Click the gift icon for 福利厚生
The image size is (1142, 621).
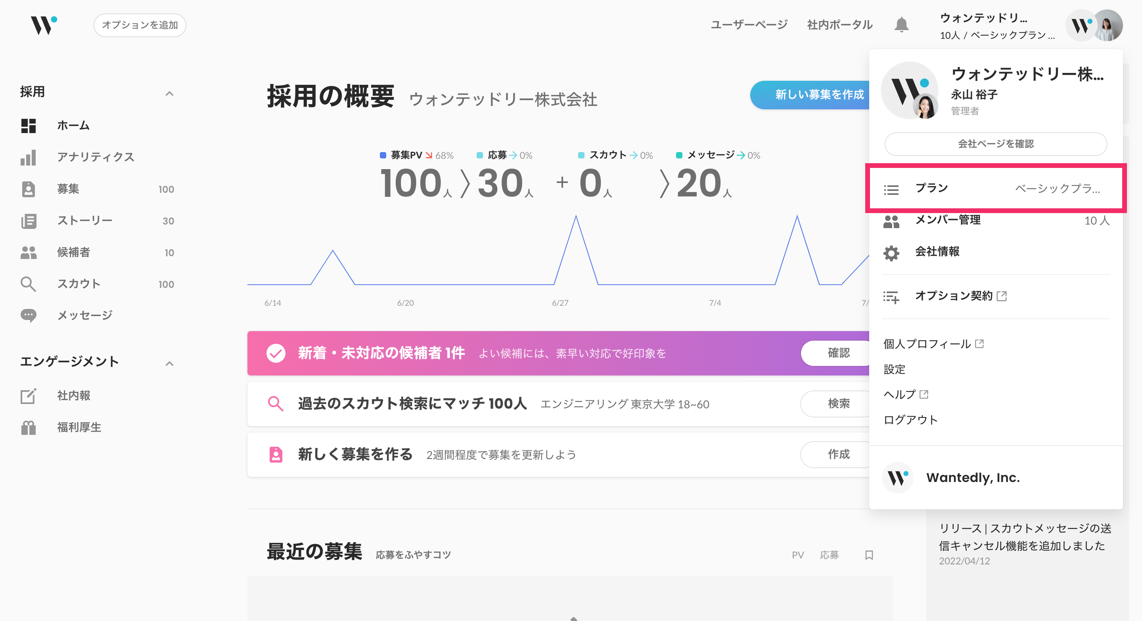tap(29, 427)
